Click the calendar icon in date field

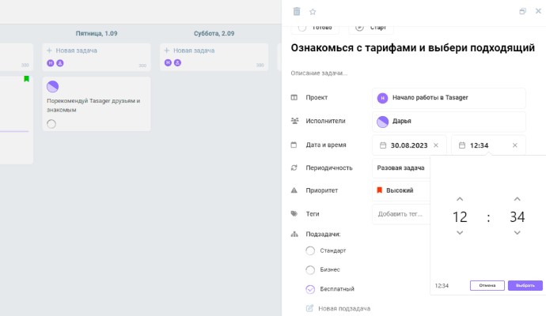[383, 145]
